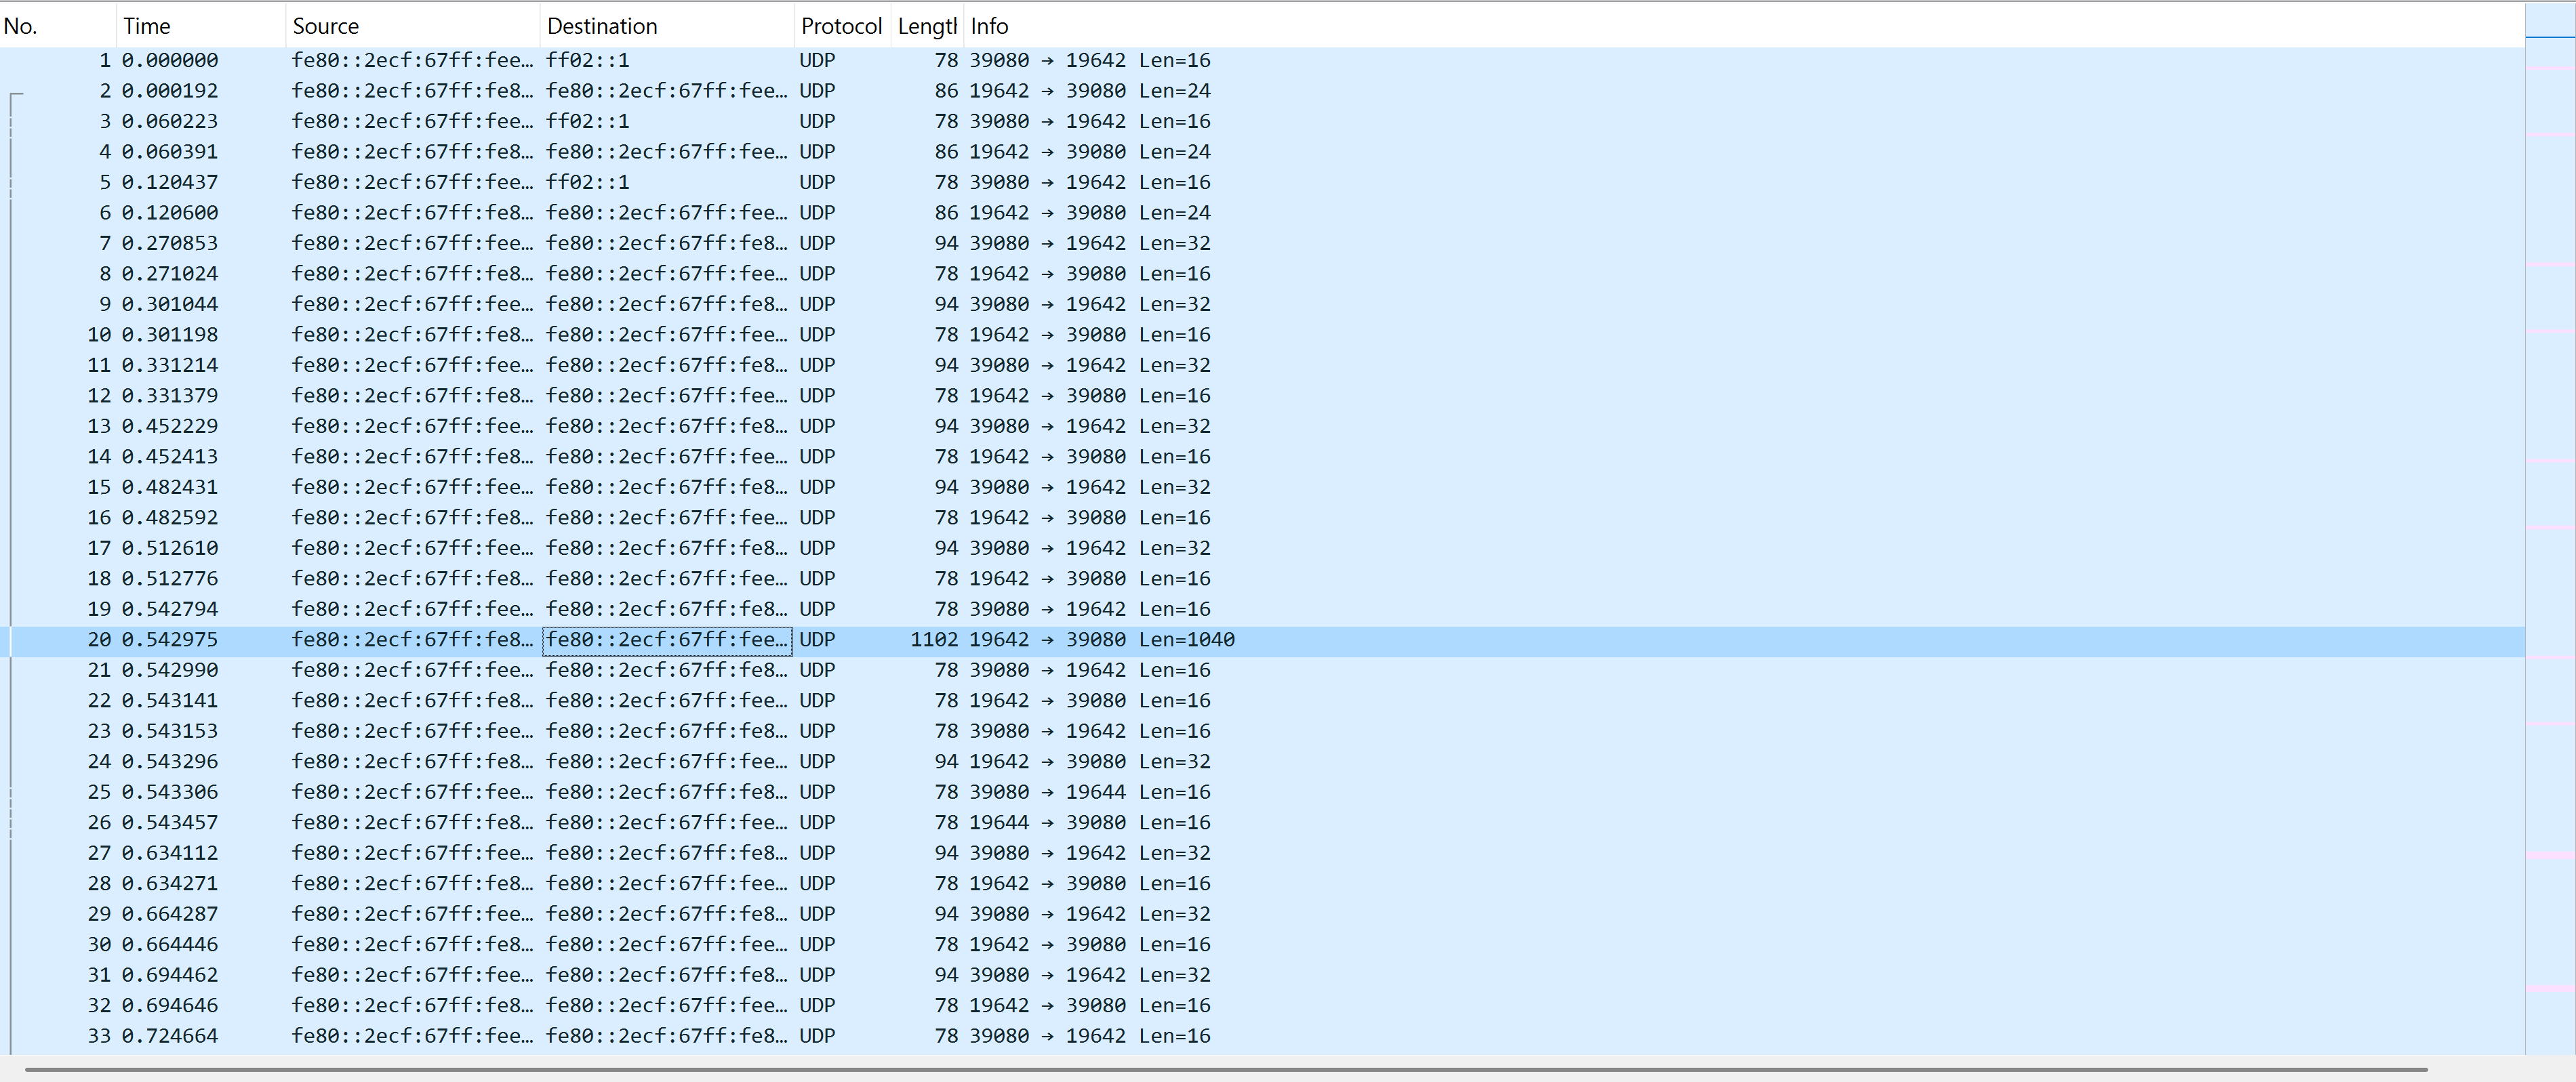Image resolution: width=2576 pixels, height=1082 pixels.
Task: Click the Info column header
Action: click(989, 26)
